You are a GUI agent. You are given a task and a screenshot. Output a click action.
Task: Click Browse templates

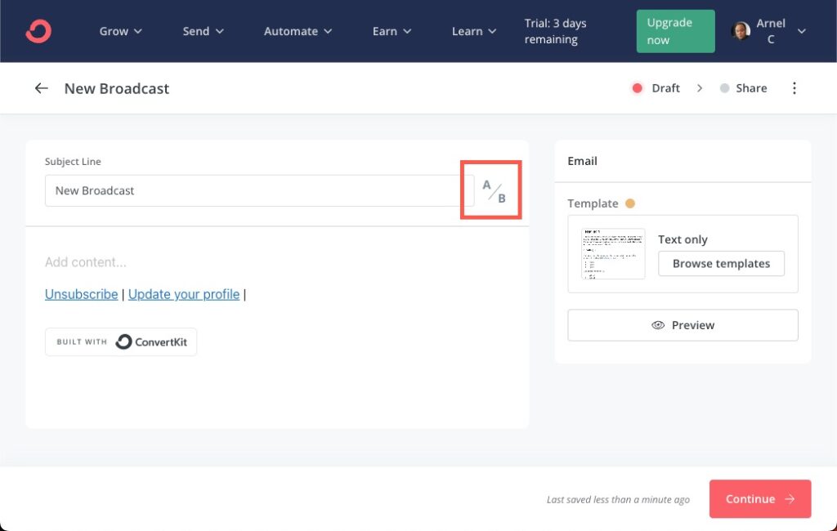pos(721,263)
